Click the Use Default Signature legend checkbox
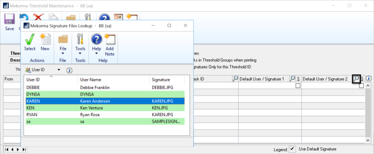 (292, 149)
